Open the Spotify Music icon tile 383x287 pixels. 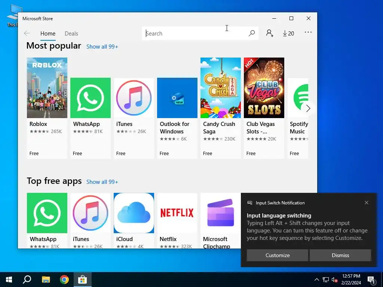(298, 98)
